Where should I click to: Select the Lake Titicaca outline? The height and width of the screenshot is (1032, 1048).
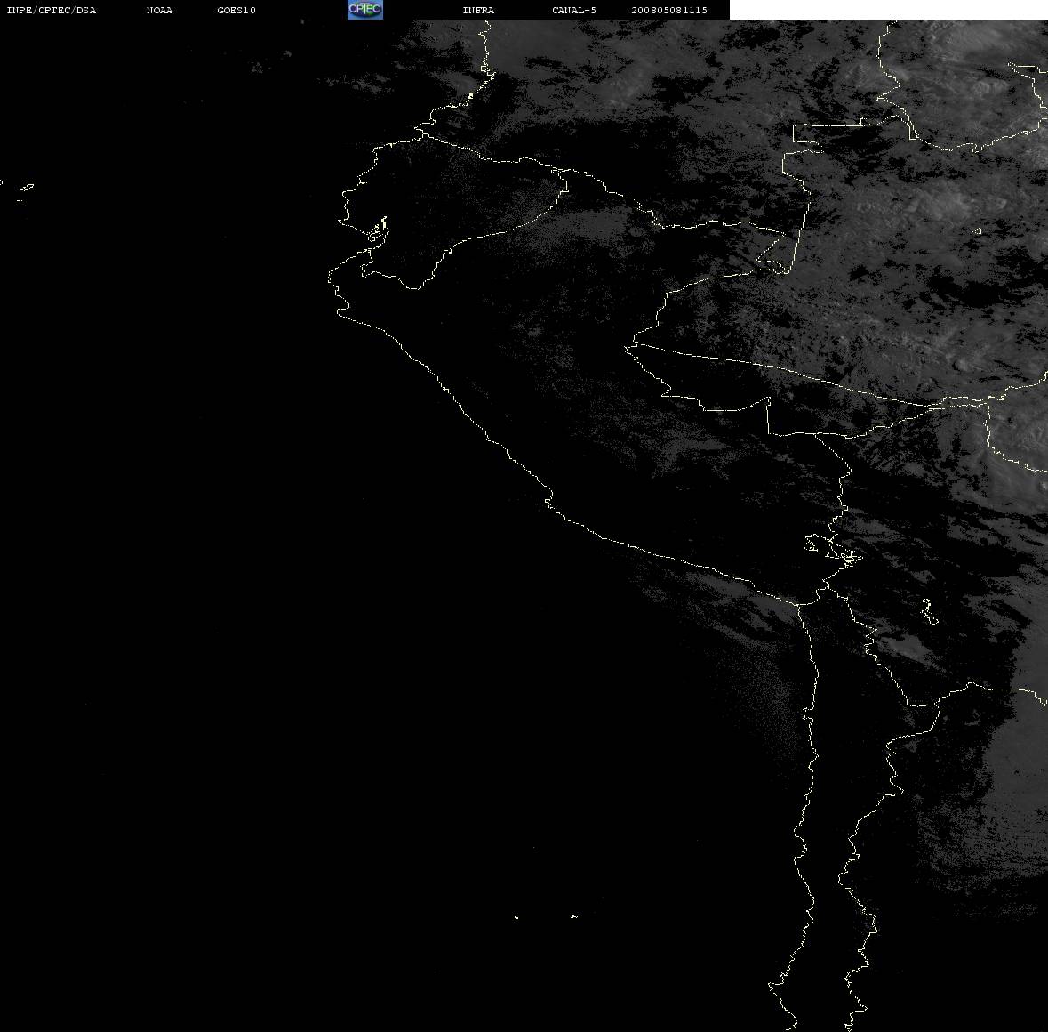tap(832, 549)
